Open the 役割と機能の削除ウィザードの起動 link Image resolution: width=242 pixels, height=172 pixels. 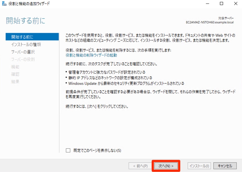tap(91, 55)
